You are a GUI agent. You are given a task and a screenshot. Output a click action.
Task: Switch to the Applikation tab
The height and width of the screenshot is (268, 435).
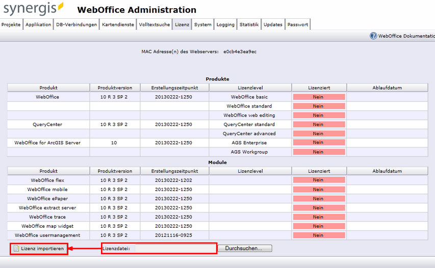pos(38,24)
